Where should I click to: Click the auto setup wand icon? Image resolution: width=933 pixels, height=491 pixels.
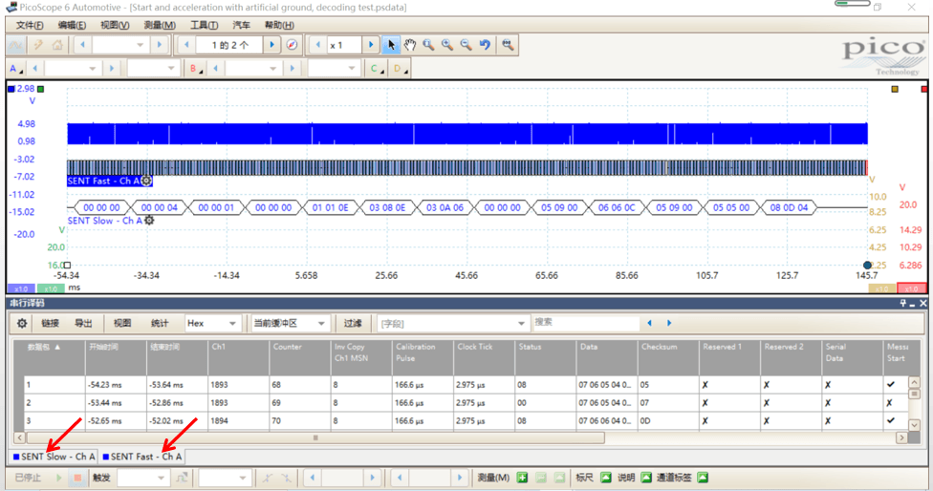pyautogui.click(x=38, y=45)
